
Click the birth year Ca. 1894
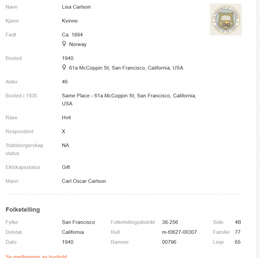point(72,35)
